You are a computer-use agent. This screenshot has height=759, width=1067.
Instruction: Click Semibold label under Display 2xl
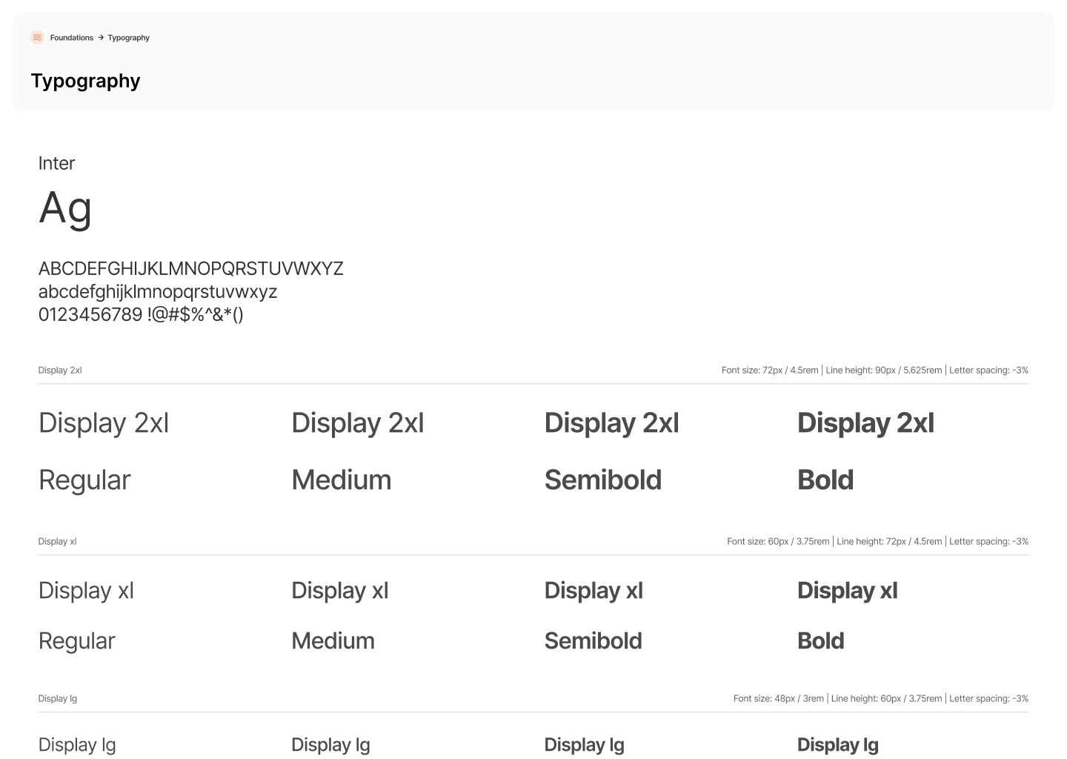click(602, 480)
